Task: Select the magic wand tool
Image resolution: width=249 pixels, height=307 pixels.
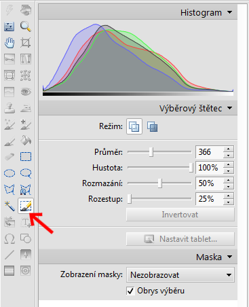Action: tap(9, 206)
